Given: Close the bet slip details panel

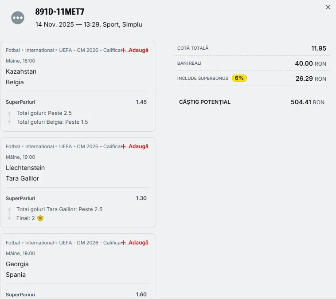Looking at the screenshot, I should click(328, 7).
